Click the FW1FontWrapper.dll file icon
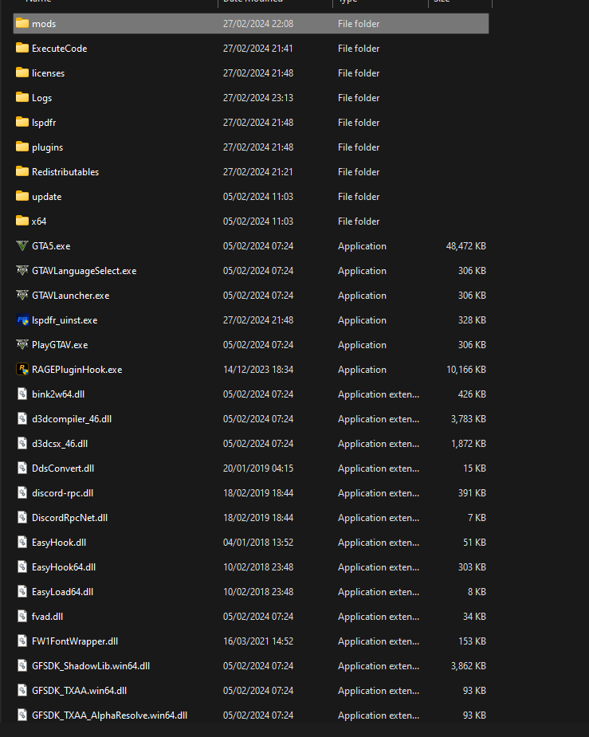The width and height of the screenshot is (589, 737). click(x=22, y=641)
